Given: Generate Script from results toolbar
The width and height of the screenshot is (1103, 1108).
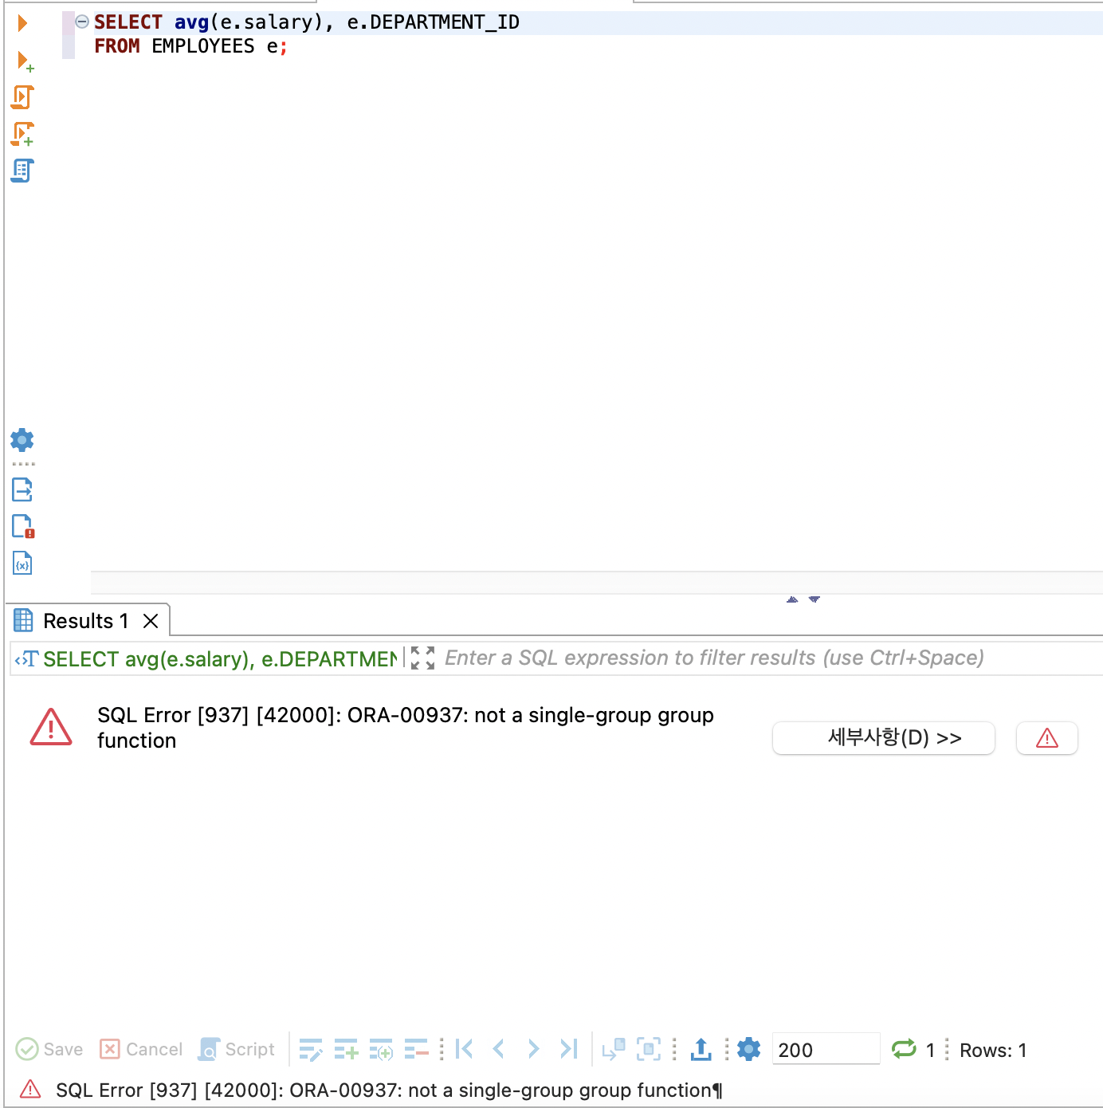Looking at the screenshot, I should [237, 1049].
